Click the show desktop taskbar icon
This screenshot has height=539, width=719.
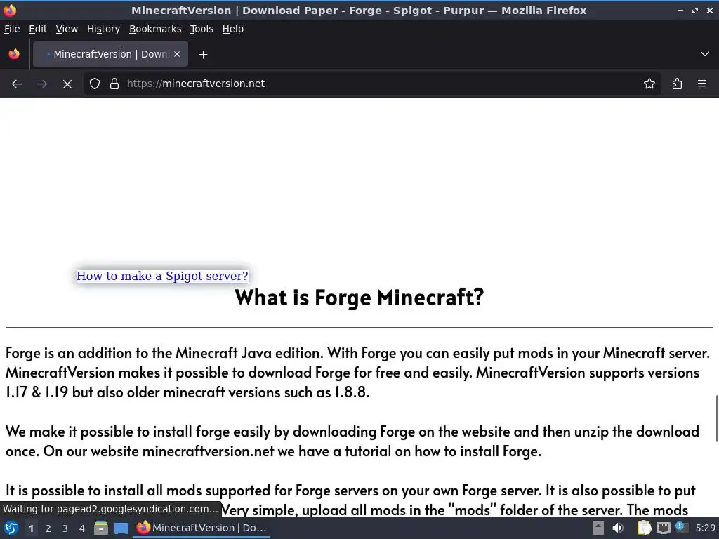point(121,528)
